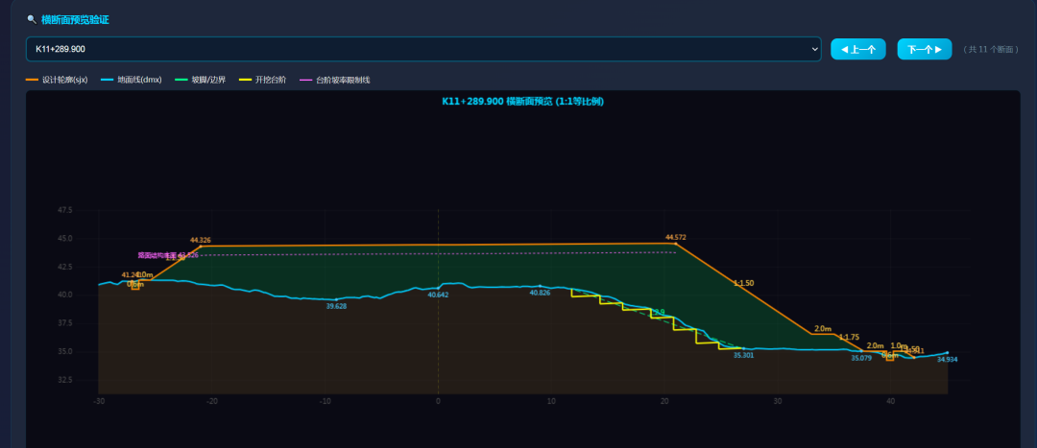Click the 34.934 ground end point

pyautogui.click(x=947, y=352)
